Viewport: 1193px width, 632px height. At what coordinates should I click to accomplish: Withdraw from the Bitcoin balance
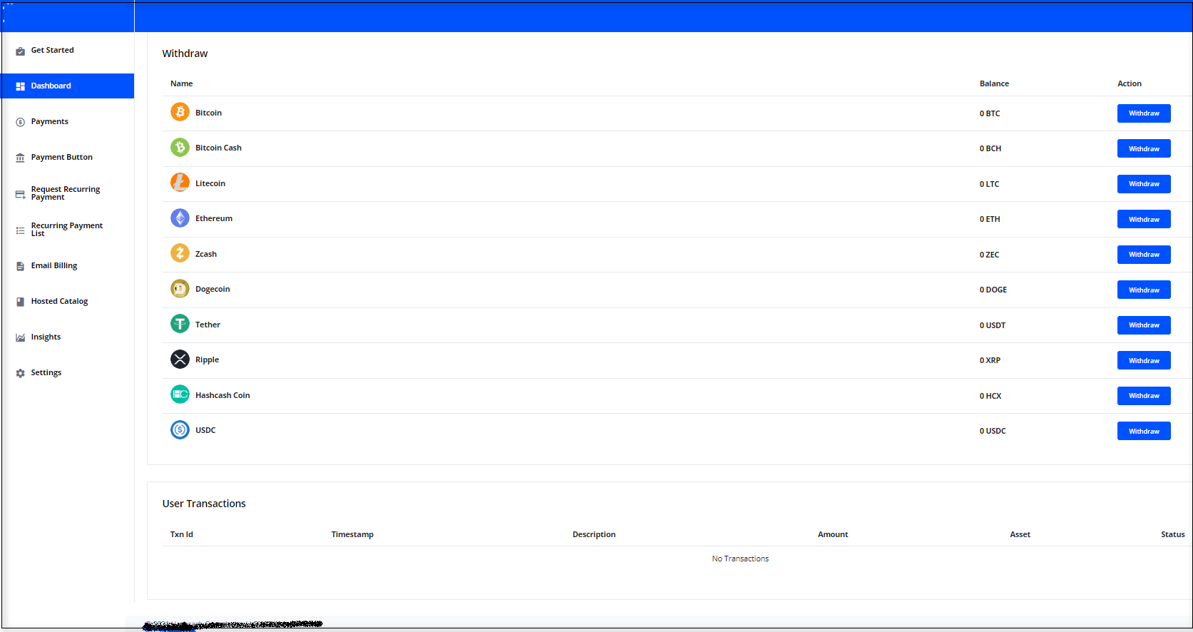[x=1143, y=113]
